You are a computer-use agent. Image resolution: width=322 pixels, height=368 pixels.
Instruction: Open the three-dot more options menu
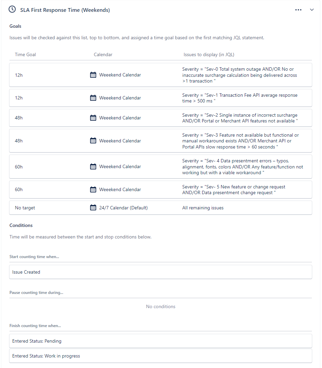click(298, 10)
